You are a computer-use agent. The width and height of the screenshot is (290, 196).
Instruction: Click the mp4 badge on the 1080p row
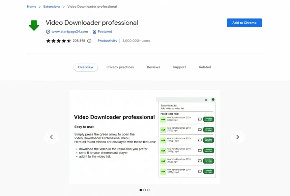coord(163,172)
